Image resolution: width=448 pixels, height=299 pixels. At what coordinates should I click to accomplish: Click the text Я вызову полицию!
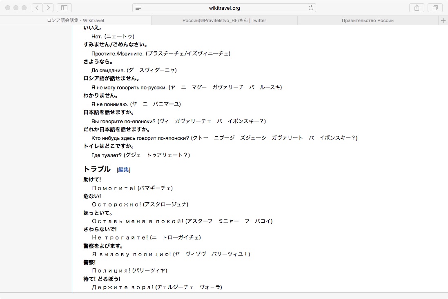(x=132, y=254)
